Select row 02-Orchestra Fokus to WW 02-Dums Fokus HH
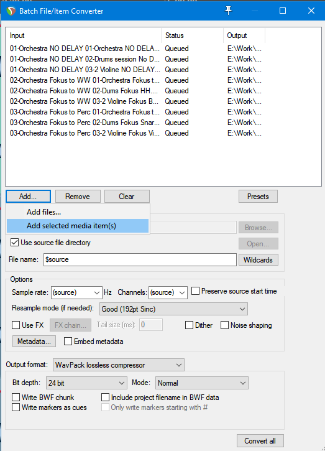The width and height of the screenshot is (325, 451). pyautogui.click(x=135, y=91)
